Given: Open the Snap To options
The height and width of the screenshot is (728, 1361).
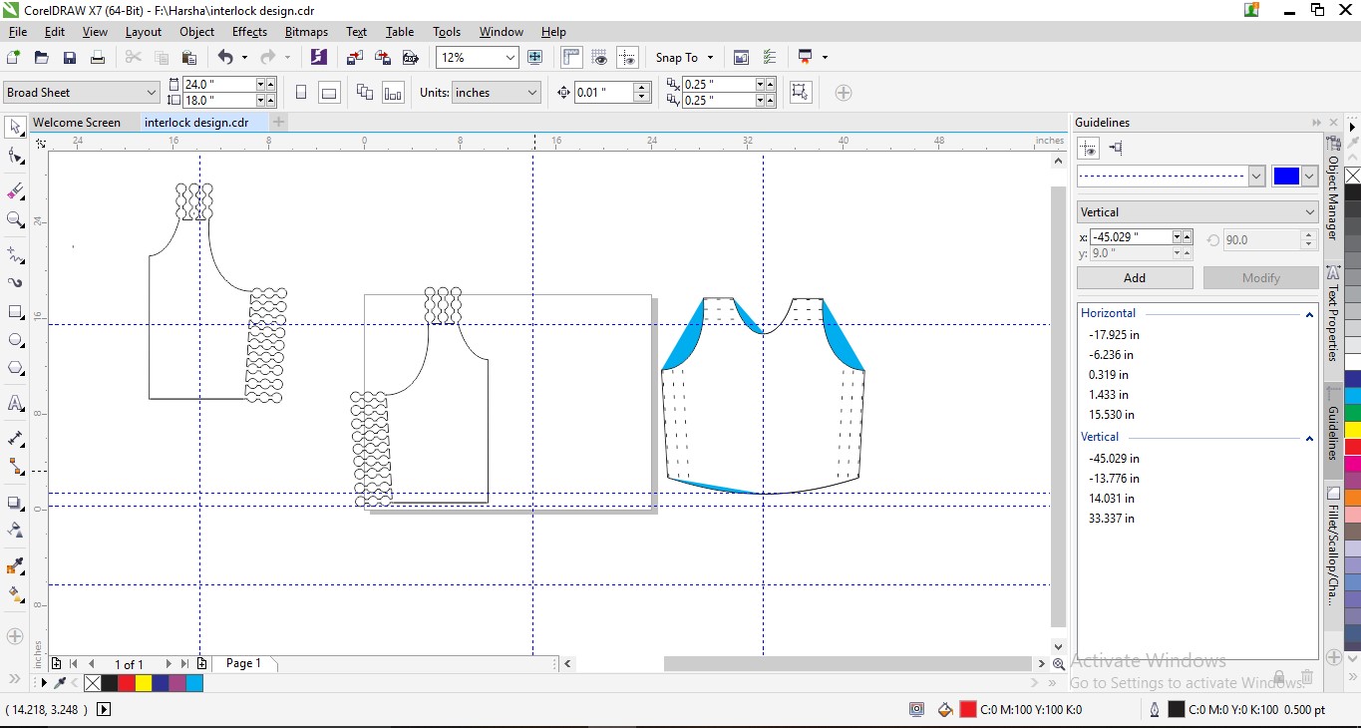Looking at the screenshot, I should pos(684,58).
